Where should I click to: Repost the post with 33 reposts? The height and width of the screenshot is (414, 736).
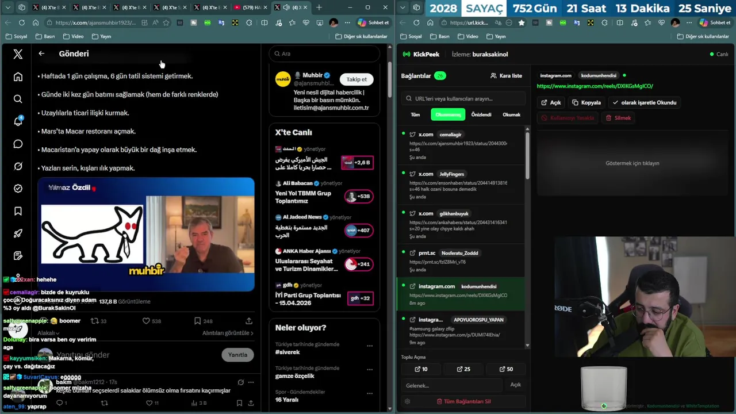[95, 321]
